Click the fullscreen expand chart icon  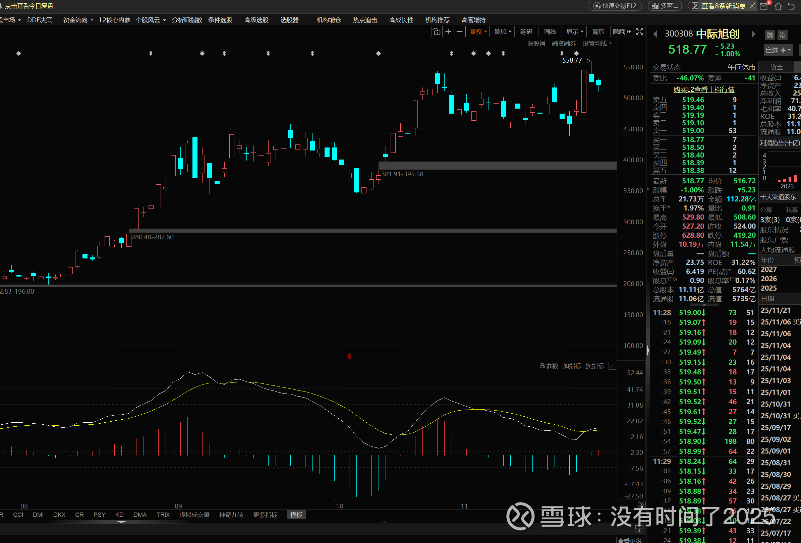pos(639,32)
